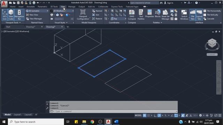Open Help question mark icon
223x125 pixels.
197,3
